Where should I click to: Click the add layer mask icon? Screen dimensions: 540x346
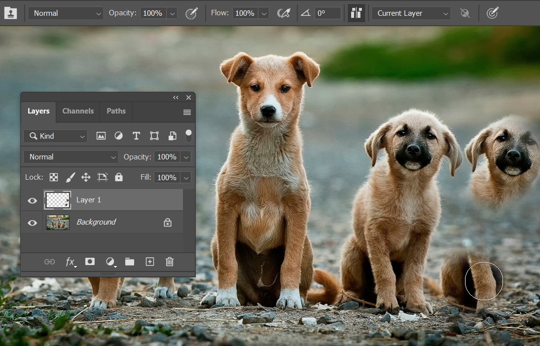pyautogui.click(x=90, y=262)
